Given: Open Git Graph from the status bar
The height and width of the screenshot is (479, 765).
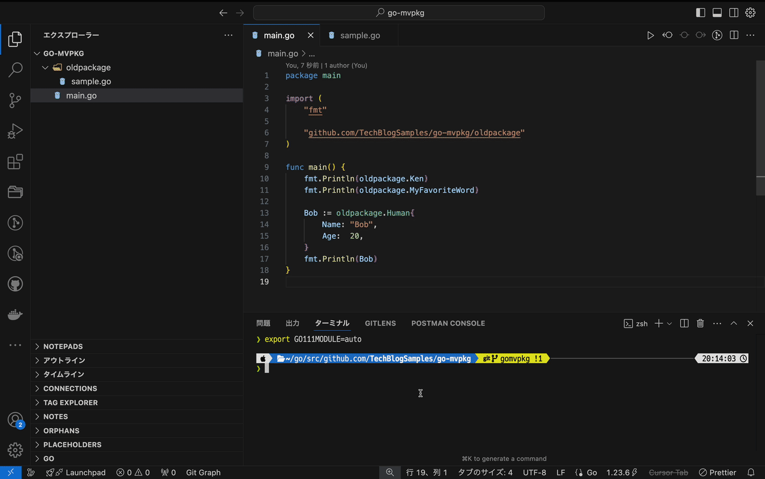Looking at the screenshot, I should pos(203,472).
